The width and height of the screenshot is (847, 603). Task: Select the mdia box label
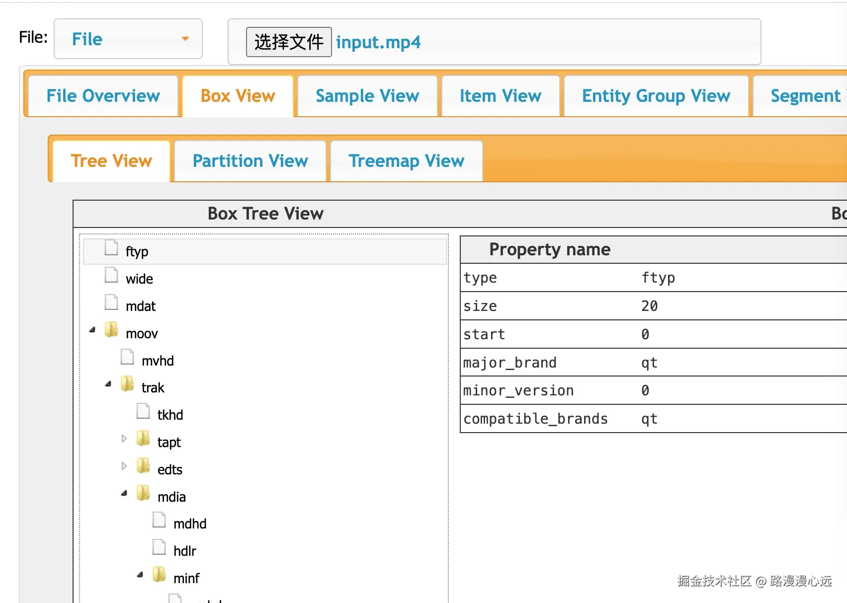coord(171,497)
